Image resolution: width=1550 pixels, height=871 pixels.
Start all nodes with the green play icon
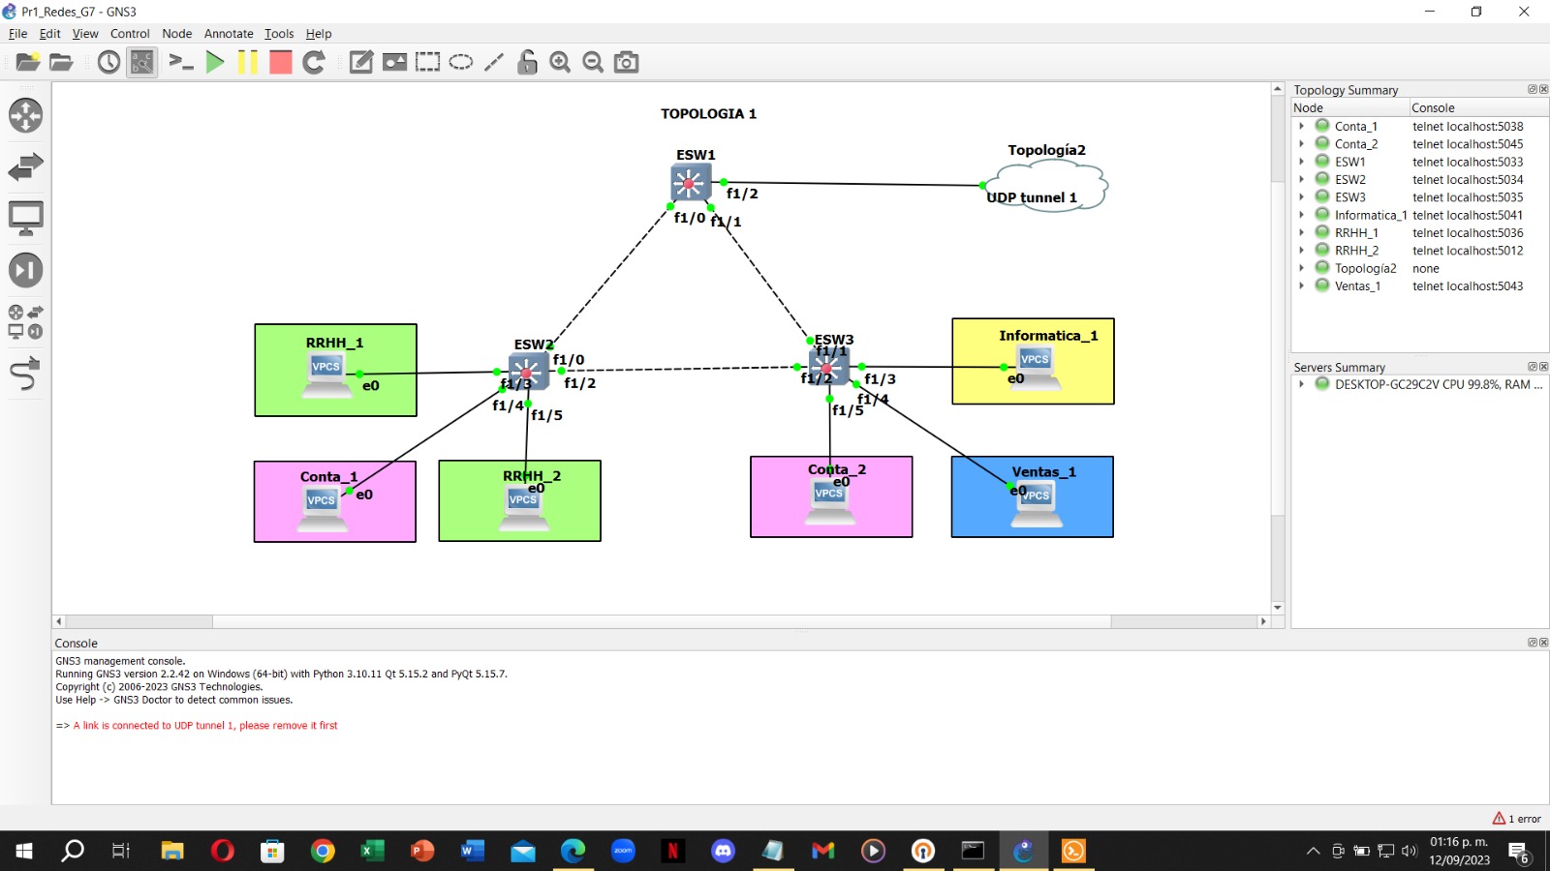tap(215, 61)
